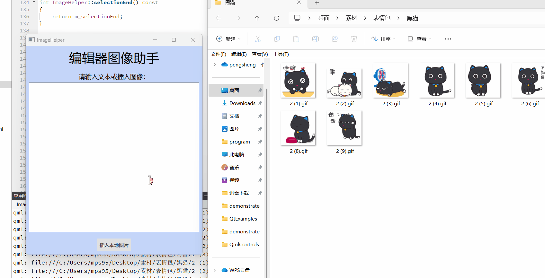Image resolution: width=545 pixels, height=278 pixels.
Task: Open a new Explorer tab with plus
Action: [317, 3]
